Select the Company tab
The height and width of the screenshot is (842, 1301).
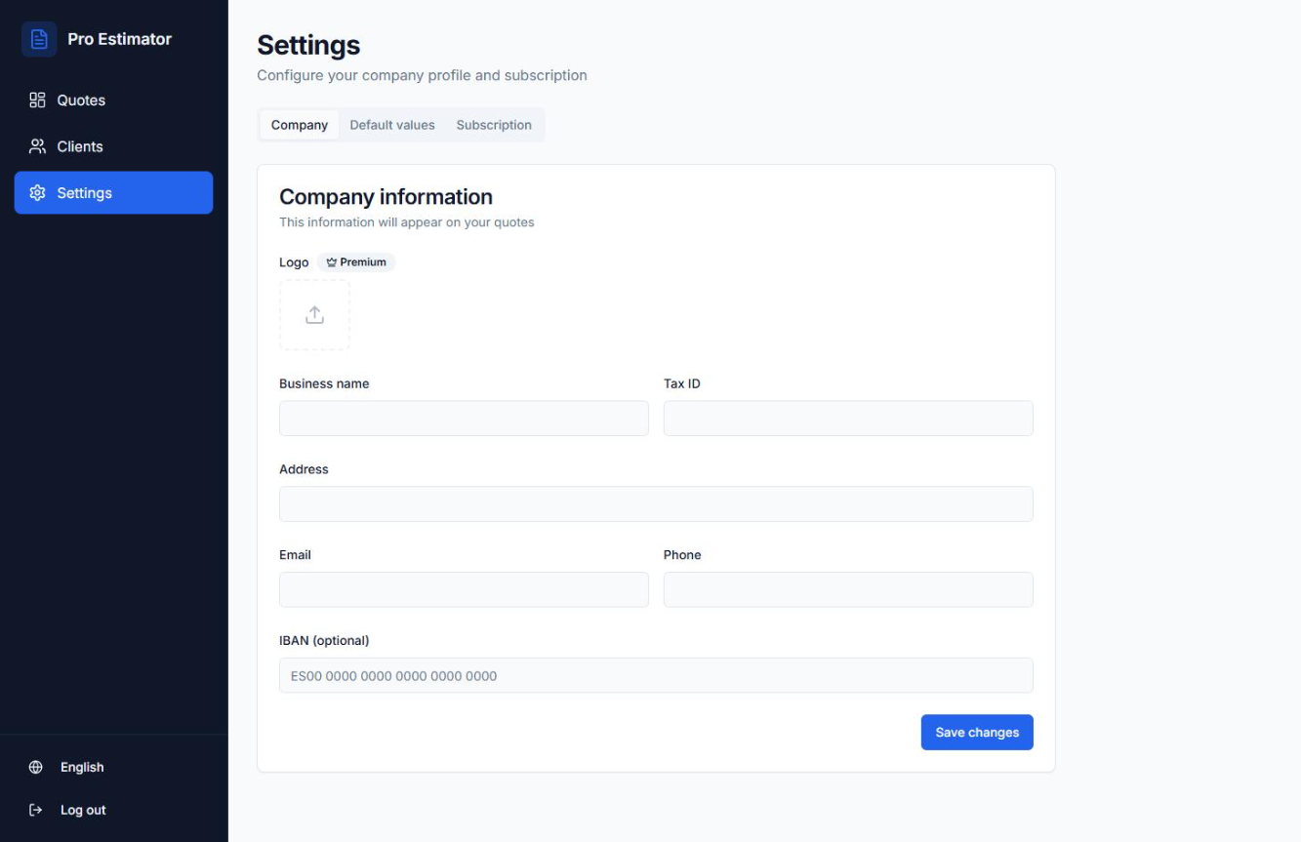pos(300,125)
